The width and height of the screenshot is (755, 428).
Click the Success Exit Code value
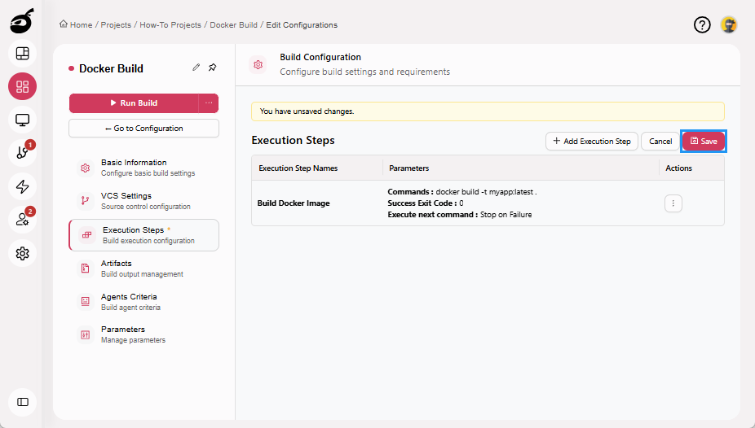click(461, 203)
